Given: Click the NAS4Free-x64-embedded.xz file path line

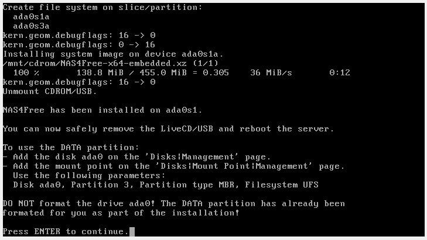Looking at the screenshot, I should [x=110, y=64].
